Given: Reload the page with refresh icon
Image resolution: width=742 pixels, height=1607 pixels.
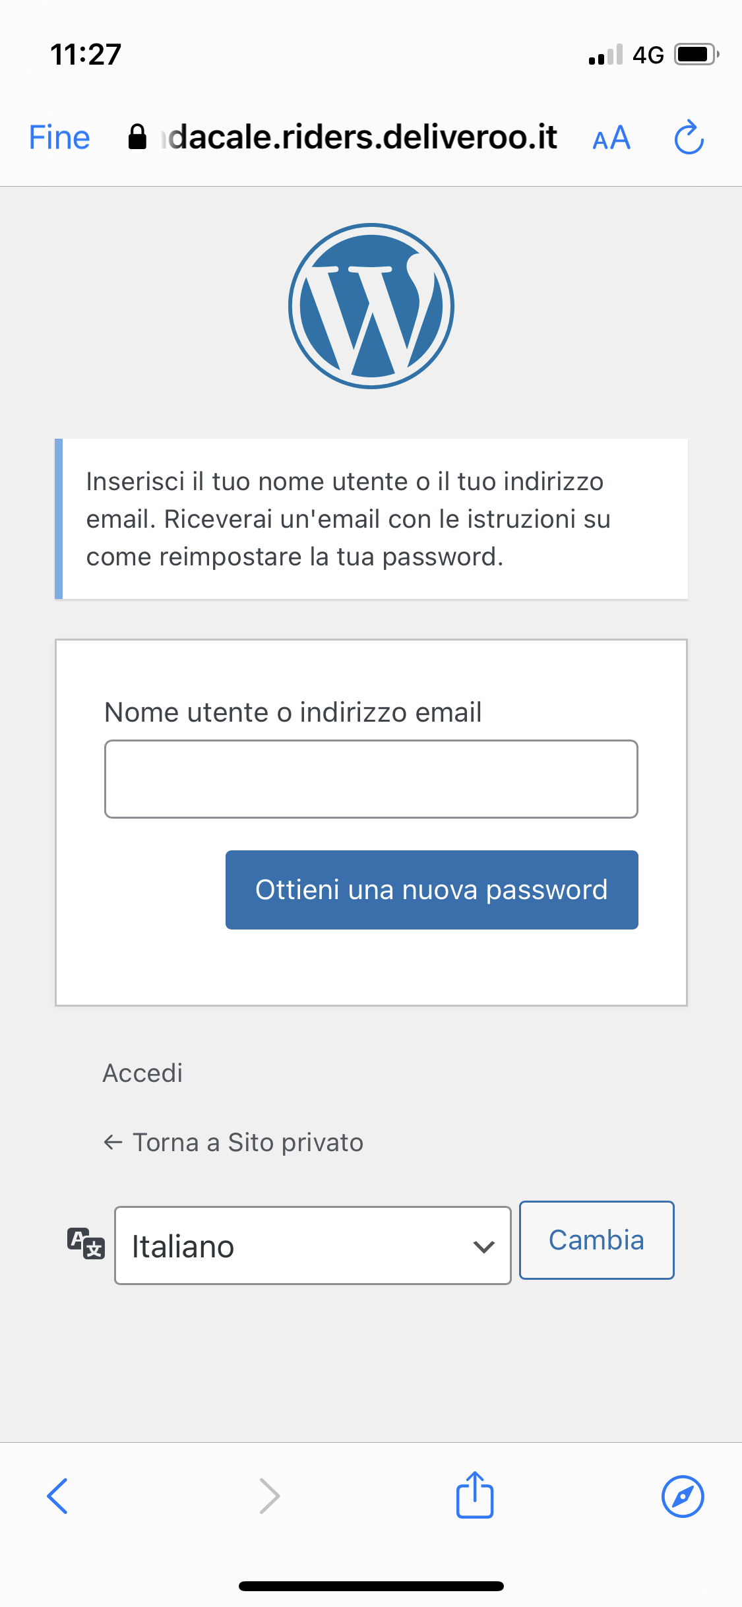Looking at the screenshot, I should click(689, 138).
